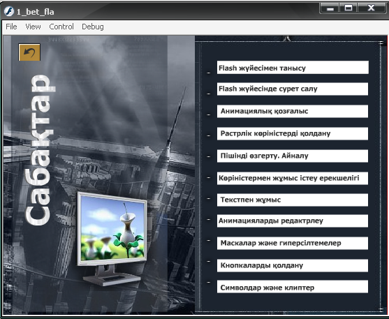This screenshot has width=389, height=319.
Task: Open the Debug menu
Action: 93,27
